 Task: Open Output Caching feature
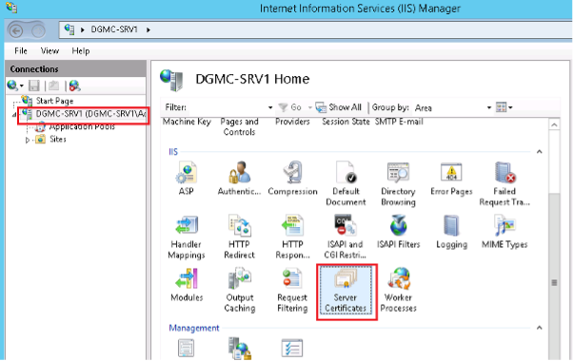tap(240, 291)
